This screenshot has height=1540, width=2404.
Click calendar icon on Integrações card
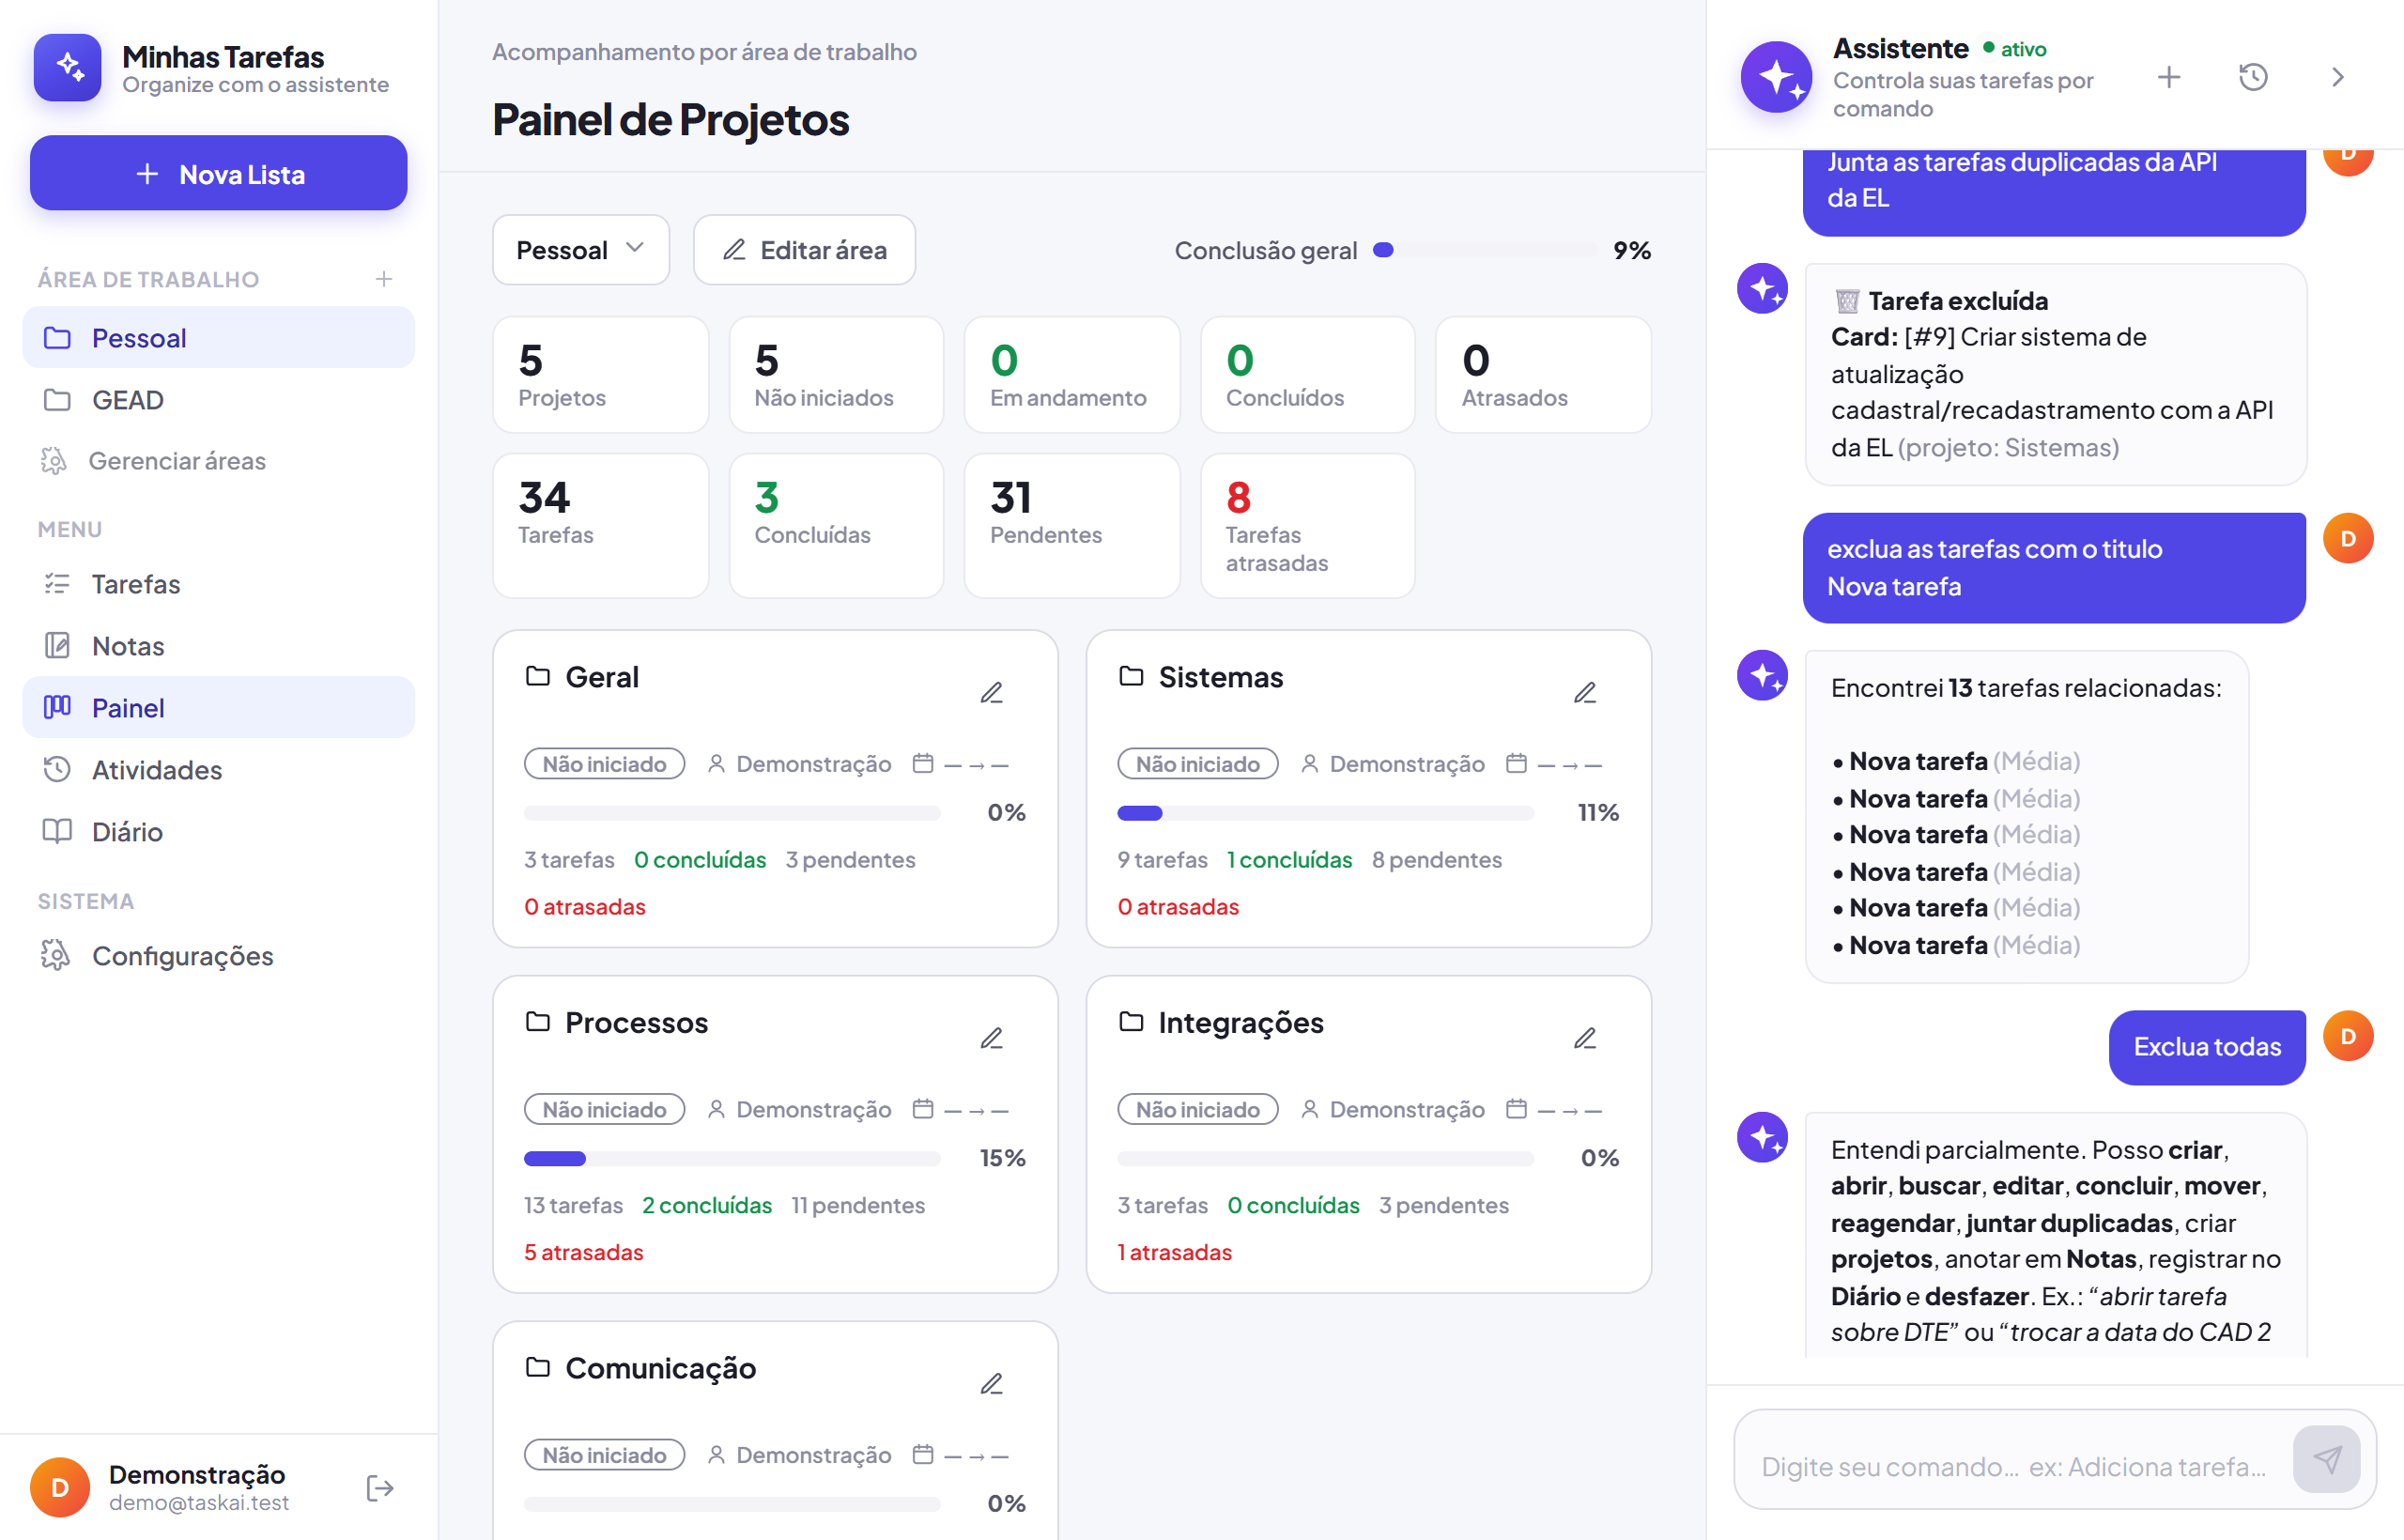1516,1109
